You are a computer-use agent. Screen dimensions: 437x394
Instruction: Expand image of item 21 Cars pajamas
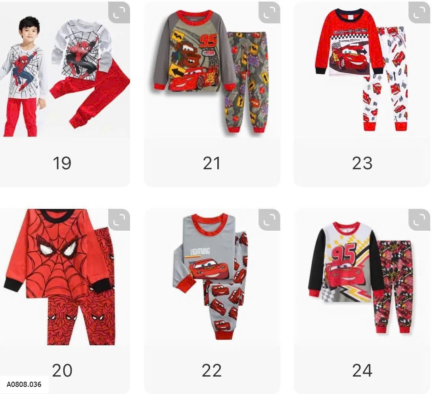point(269,13)
